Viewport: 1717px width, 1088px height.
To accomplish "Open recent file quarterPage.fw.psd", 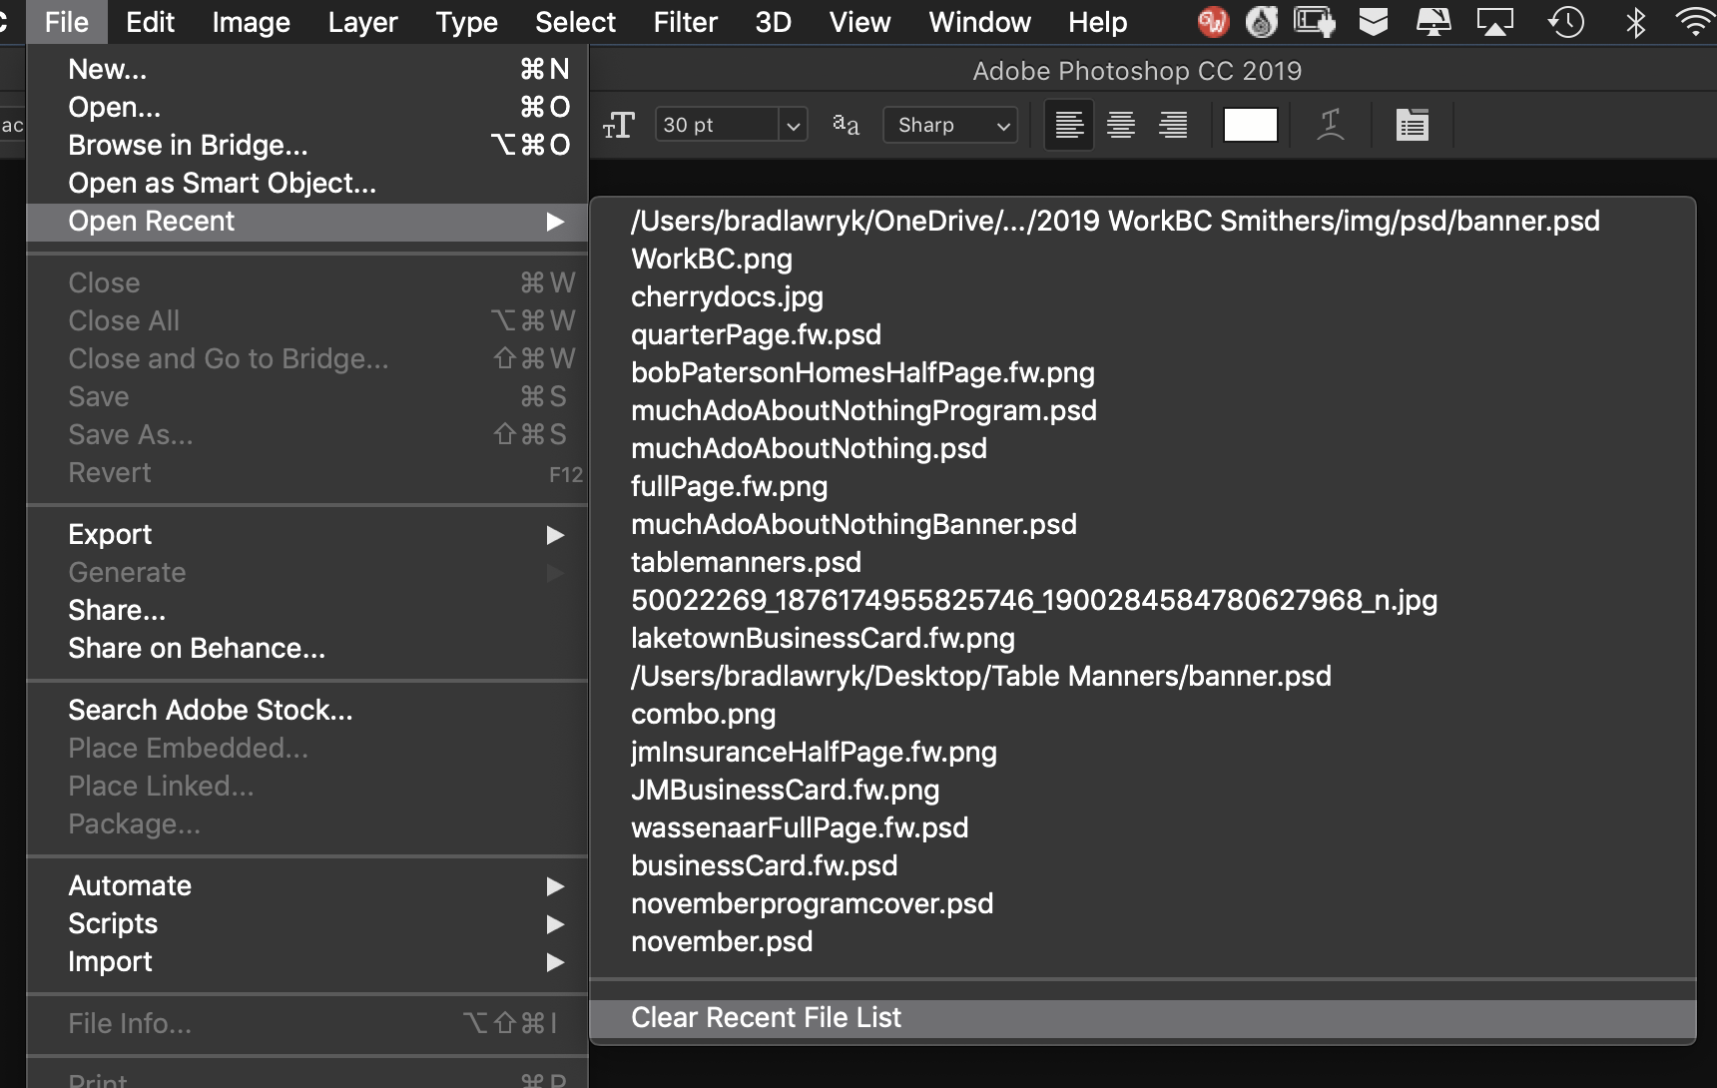I will [1143, 335].
